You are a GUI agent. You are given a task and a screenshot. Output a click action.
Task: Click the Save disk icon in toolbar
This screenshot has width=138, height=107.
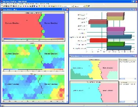[x=6, y=6]
